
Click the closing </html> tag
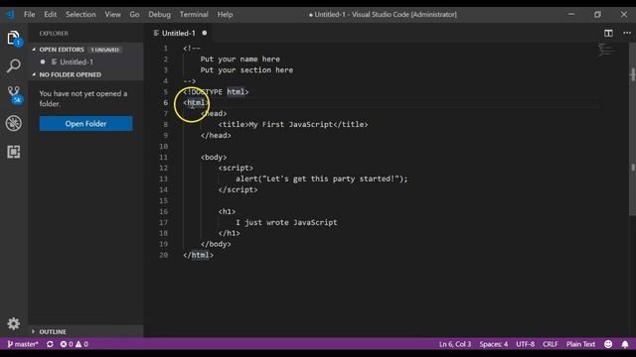point(198,255)
